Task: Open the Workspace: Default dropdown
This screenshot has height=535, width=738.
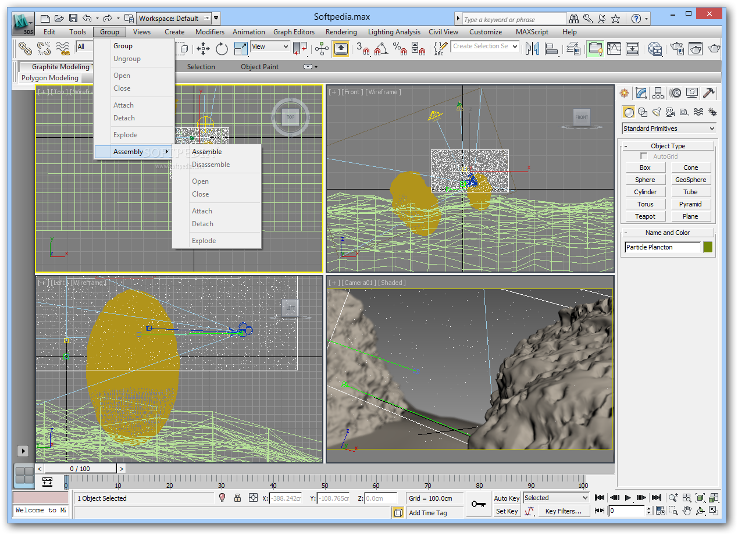Action: click(x=174, y=19)
